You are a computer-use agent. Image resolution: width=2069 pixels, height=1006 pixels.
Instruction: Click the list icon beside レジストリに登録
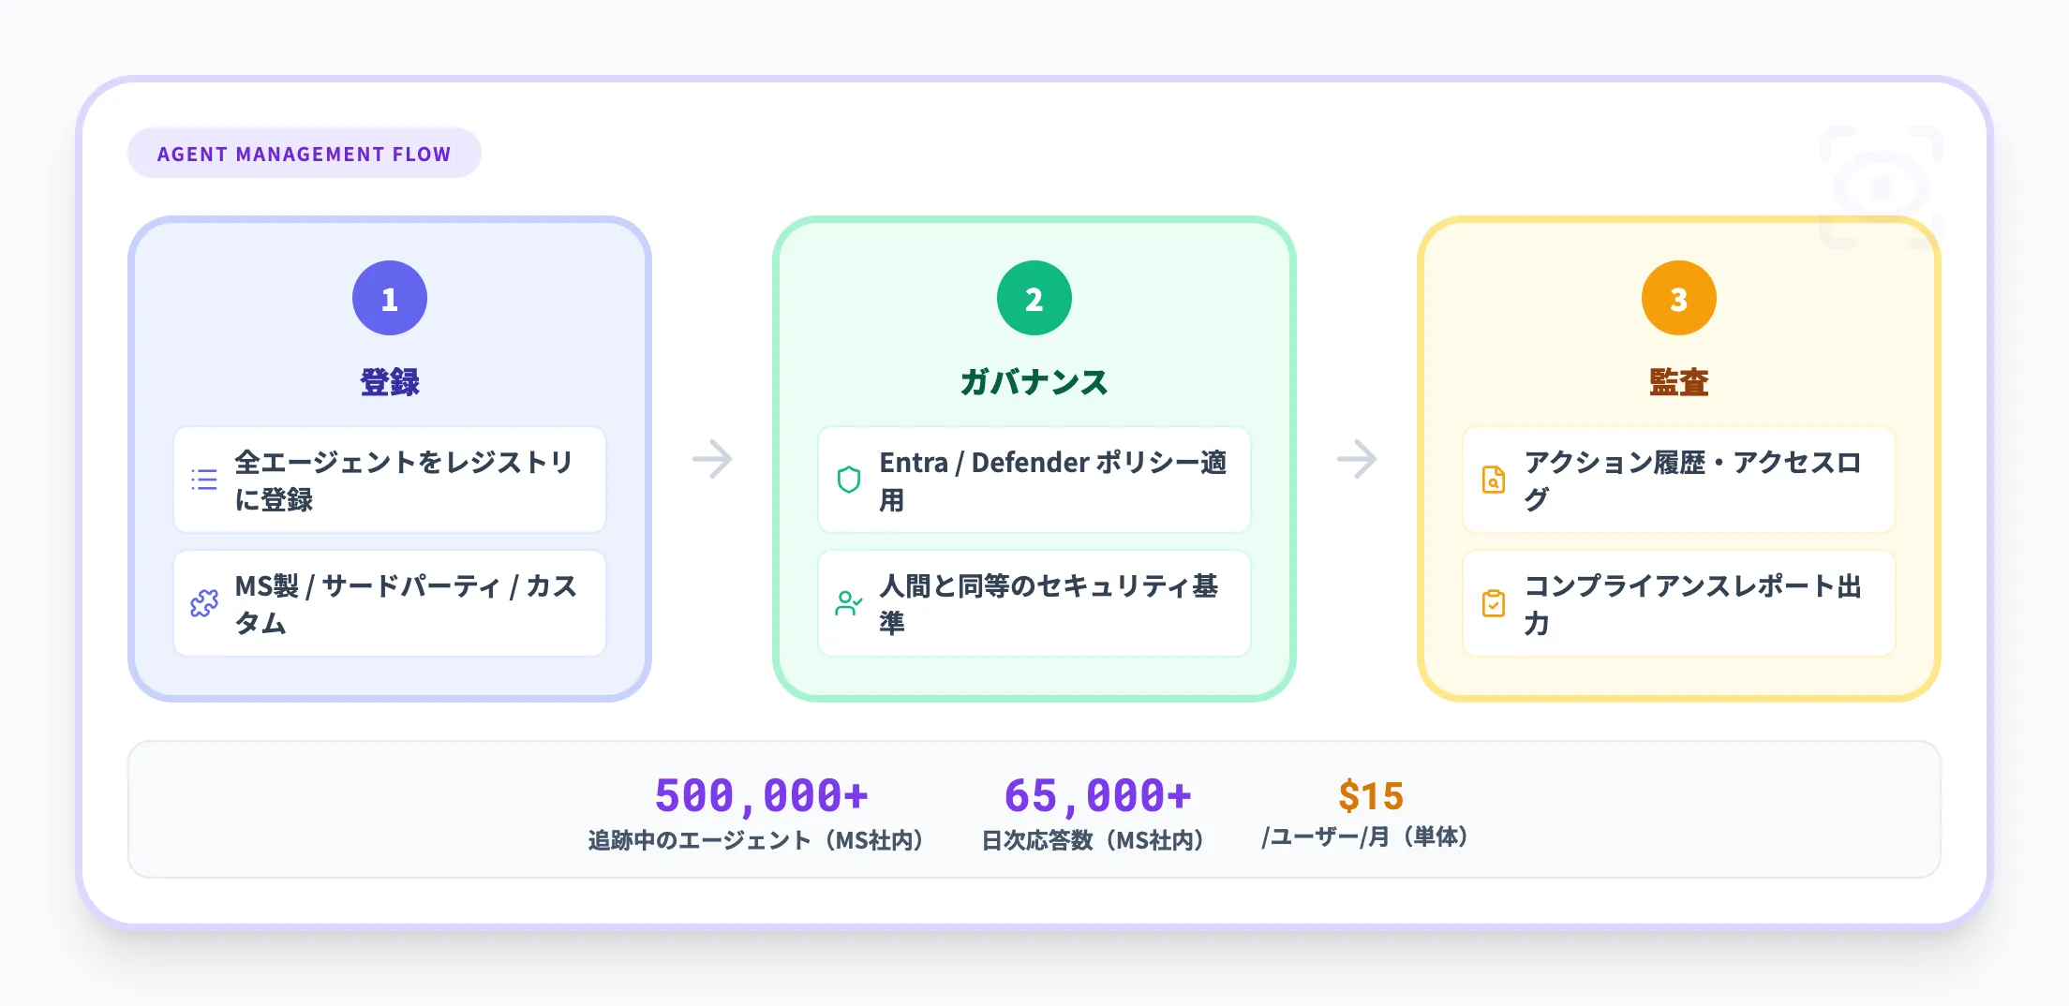[x=204, y=480]
